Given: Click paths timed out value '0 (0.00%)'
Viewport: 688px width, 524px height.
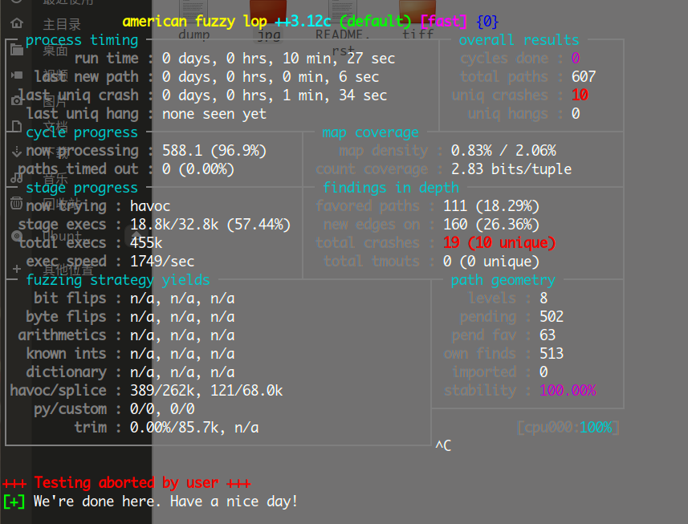Looking at the screenshot, I should click(197, 169).
